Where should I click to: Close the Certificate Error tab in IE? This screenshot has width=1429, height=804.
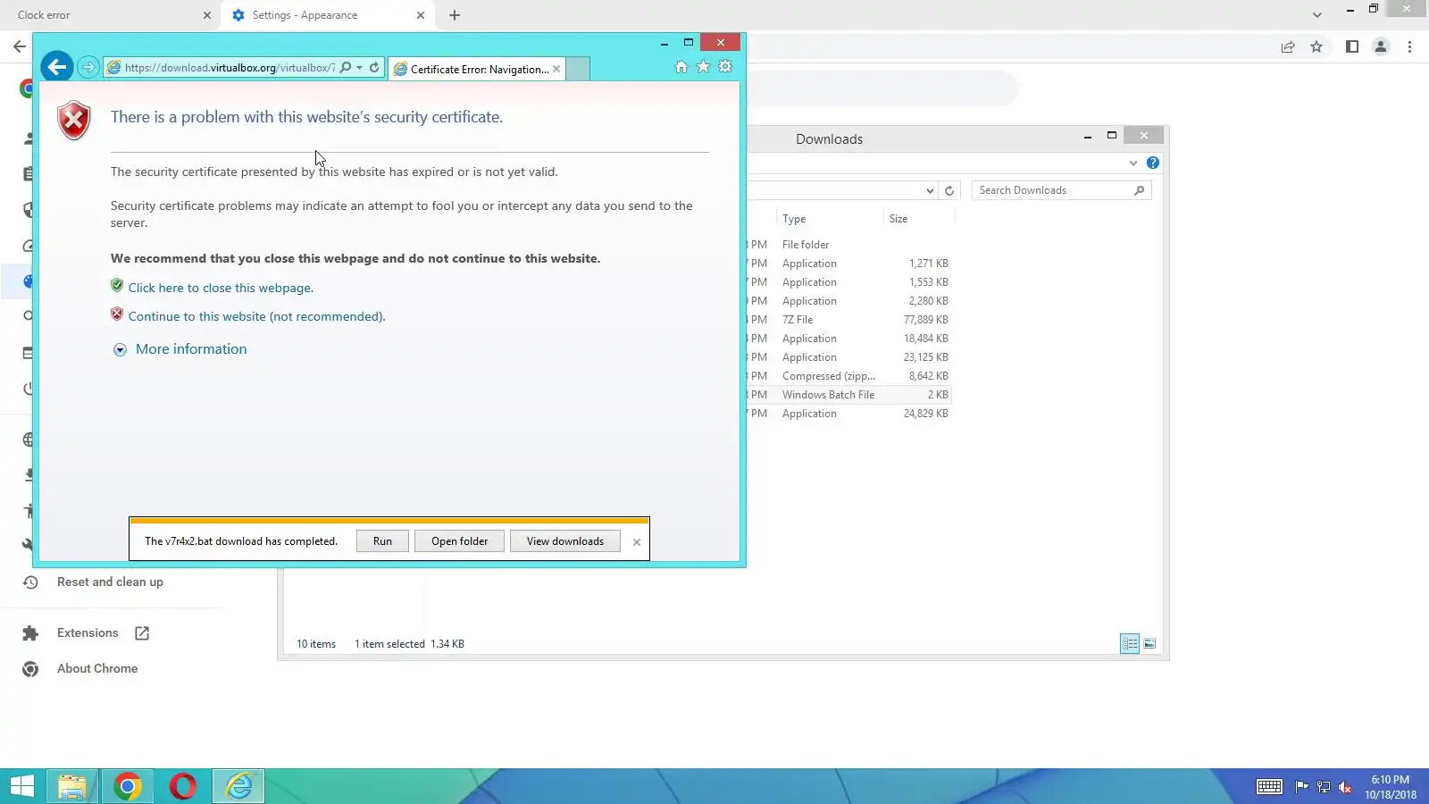pos(556,69)
